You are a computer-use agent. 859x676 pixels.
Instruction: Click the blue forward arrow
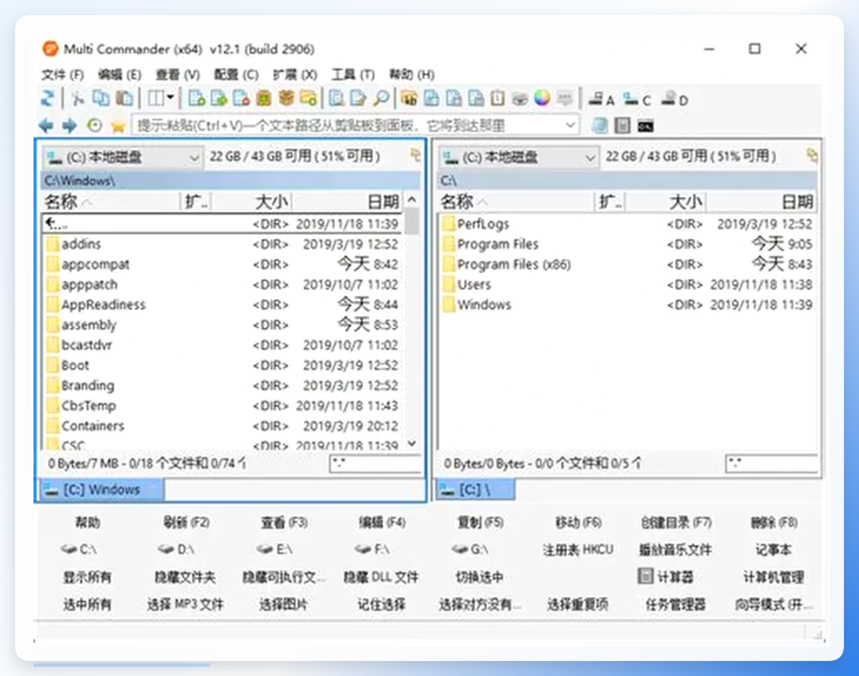click(70, 126)
